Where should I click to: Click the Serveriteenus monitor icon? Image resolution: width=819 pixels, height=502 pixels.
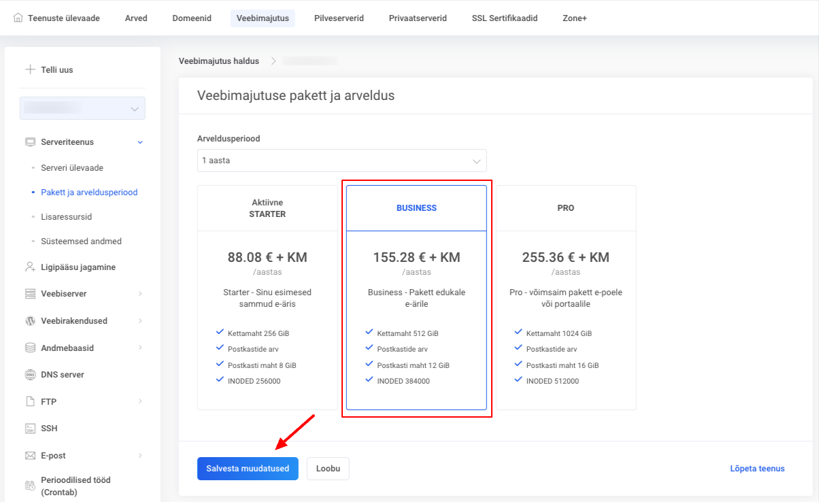(30, 142)
